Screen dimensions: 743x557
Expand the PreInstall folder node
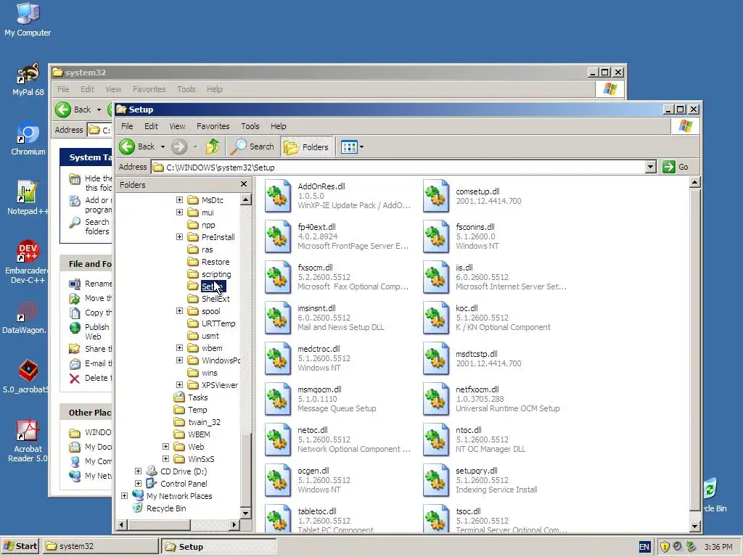tap(180, 237)
